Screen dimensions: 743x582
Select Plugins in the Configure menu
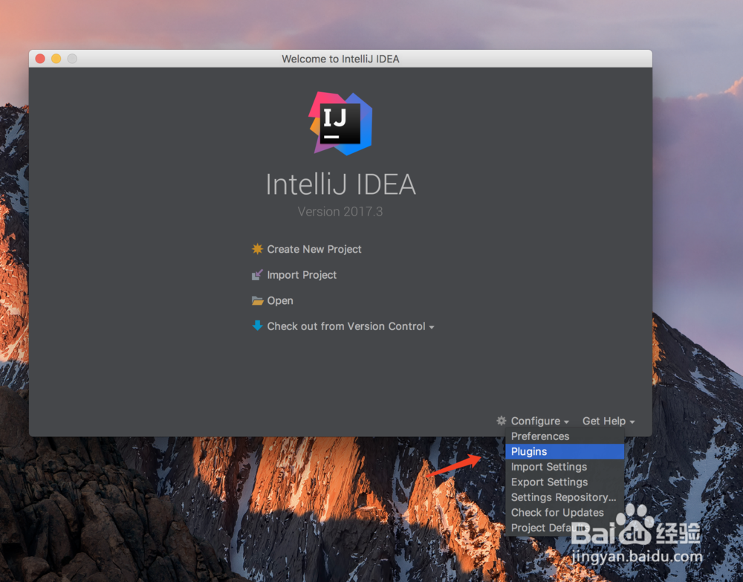(565, 451)
